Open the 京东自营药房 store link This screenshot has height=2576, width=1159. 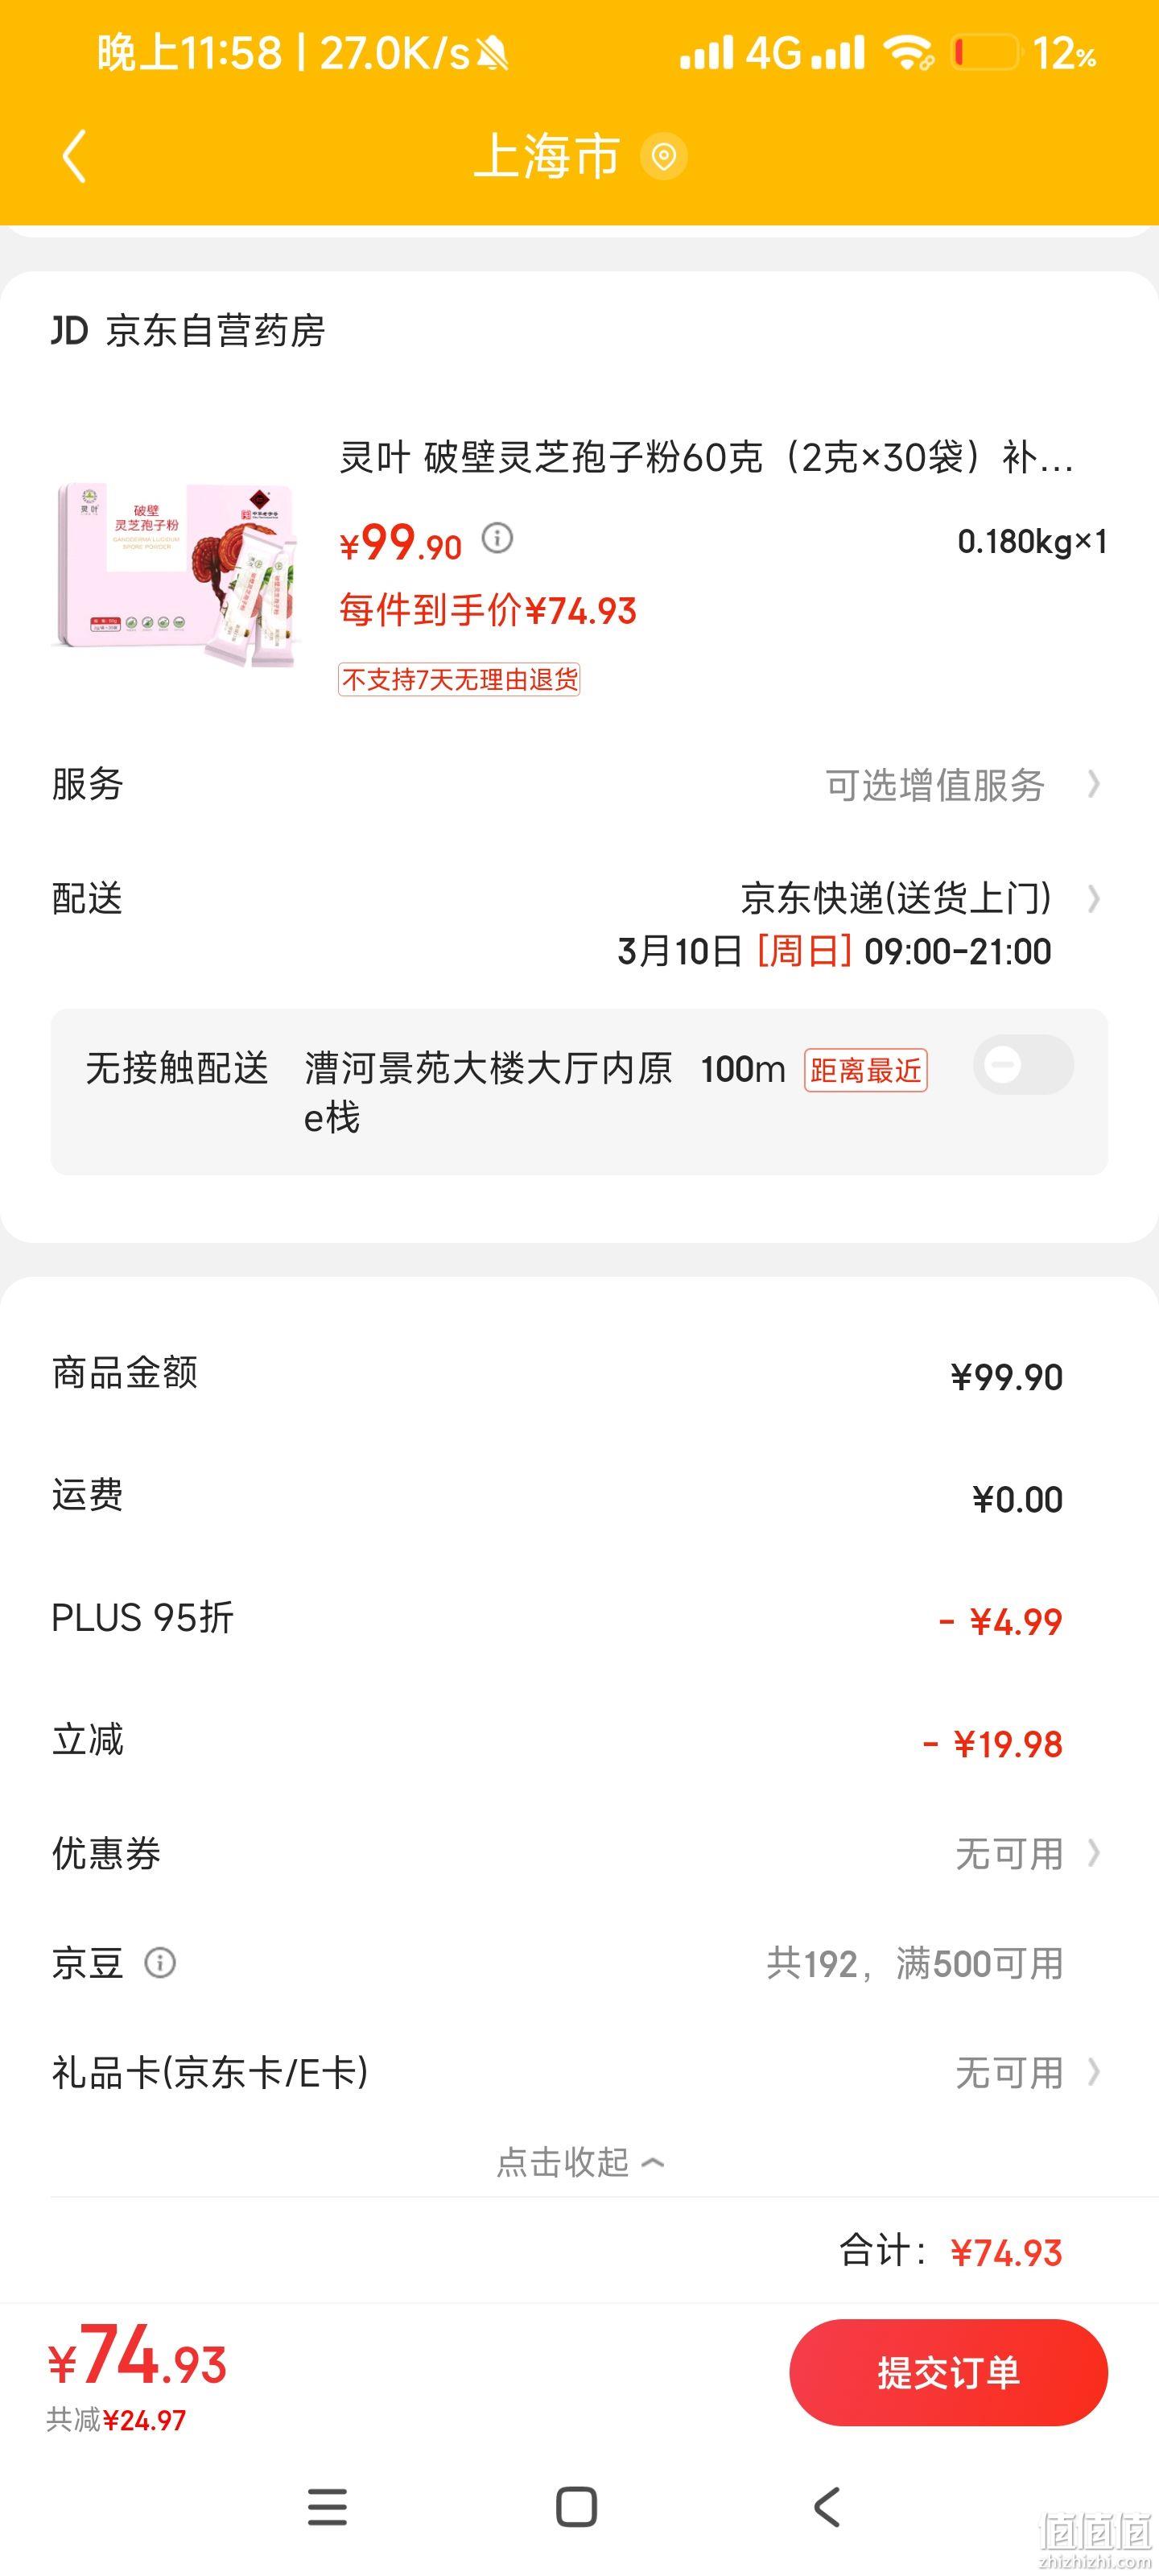[x=215, y=330]
